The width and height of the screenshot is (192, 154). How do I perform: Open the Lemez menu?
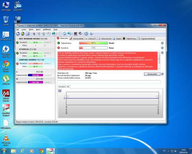pyautogui.click(x=24, y=30)
